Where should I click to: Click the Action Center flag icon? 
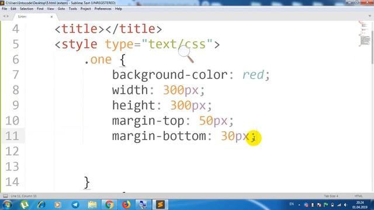(x=325, y=205)
